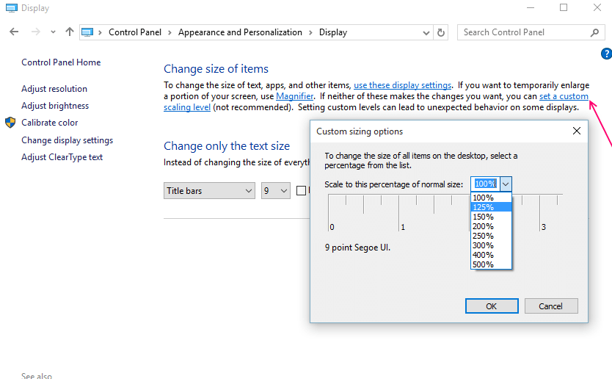Confirm custom sizing with OK
The width and height of the screenshot is (612, 379).
pyautogui.click(x=492, y=306)
